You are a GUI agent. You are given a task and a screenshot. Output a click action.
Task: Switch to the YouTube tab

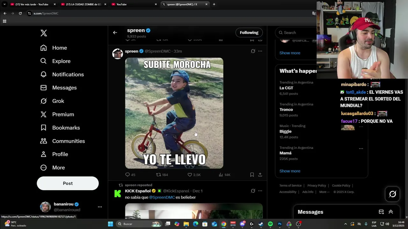coord(134,4)
